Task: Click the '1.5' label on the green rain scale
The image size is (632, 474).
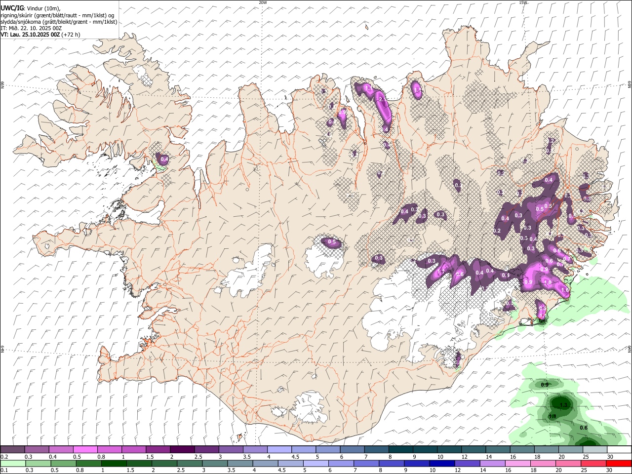Action: click(x=130, y=471)
